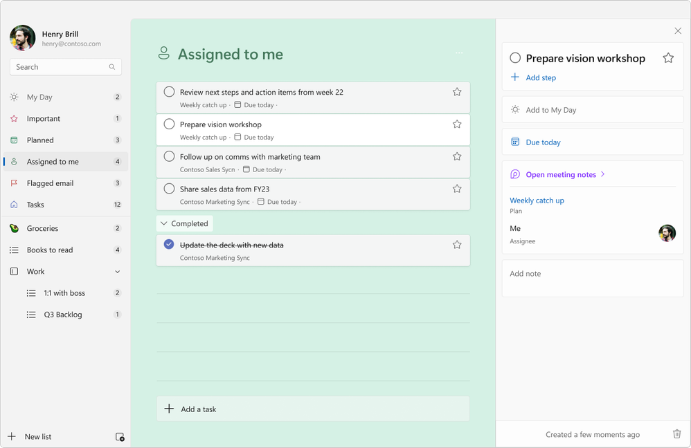Image resolution: width=691 pixels, height=448 pixels.
Task: Complete 'Review next steps and action items' task
Action: (x=169, y=92)
